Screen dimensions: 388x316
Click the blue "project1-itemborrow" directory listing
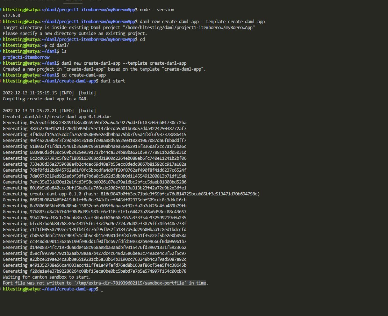click(x=26, y=57)
